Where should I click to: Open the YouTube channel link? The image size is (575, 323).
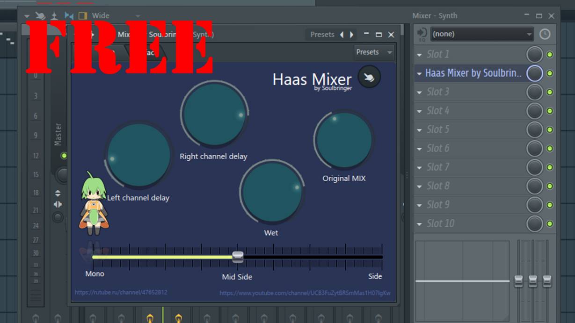[305, 293]
